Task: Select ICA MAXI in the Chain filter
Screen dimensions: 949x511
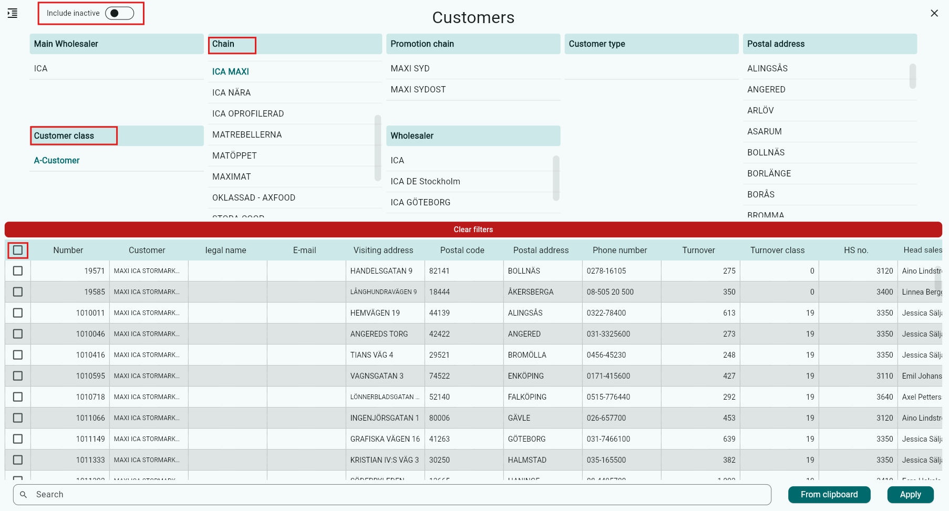Action: tap(295, 72)
